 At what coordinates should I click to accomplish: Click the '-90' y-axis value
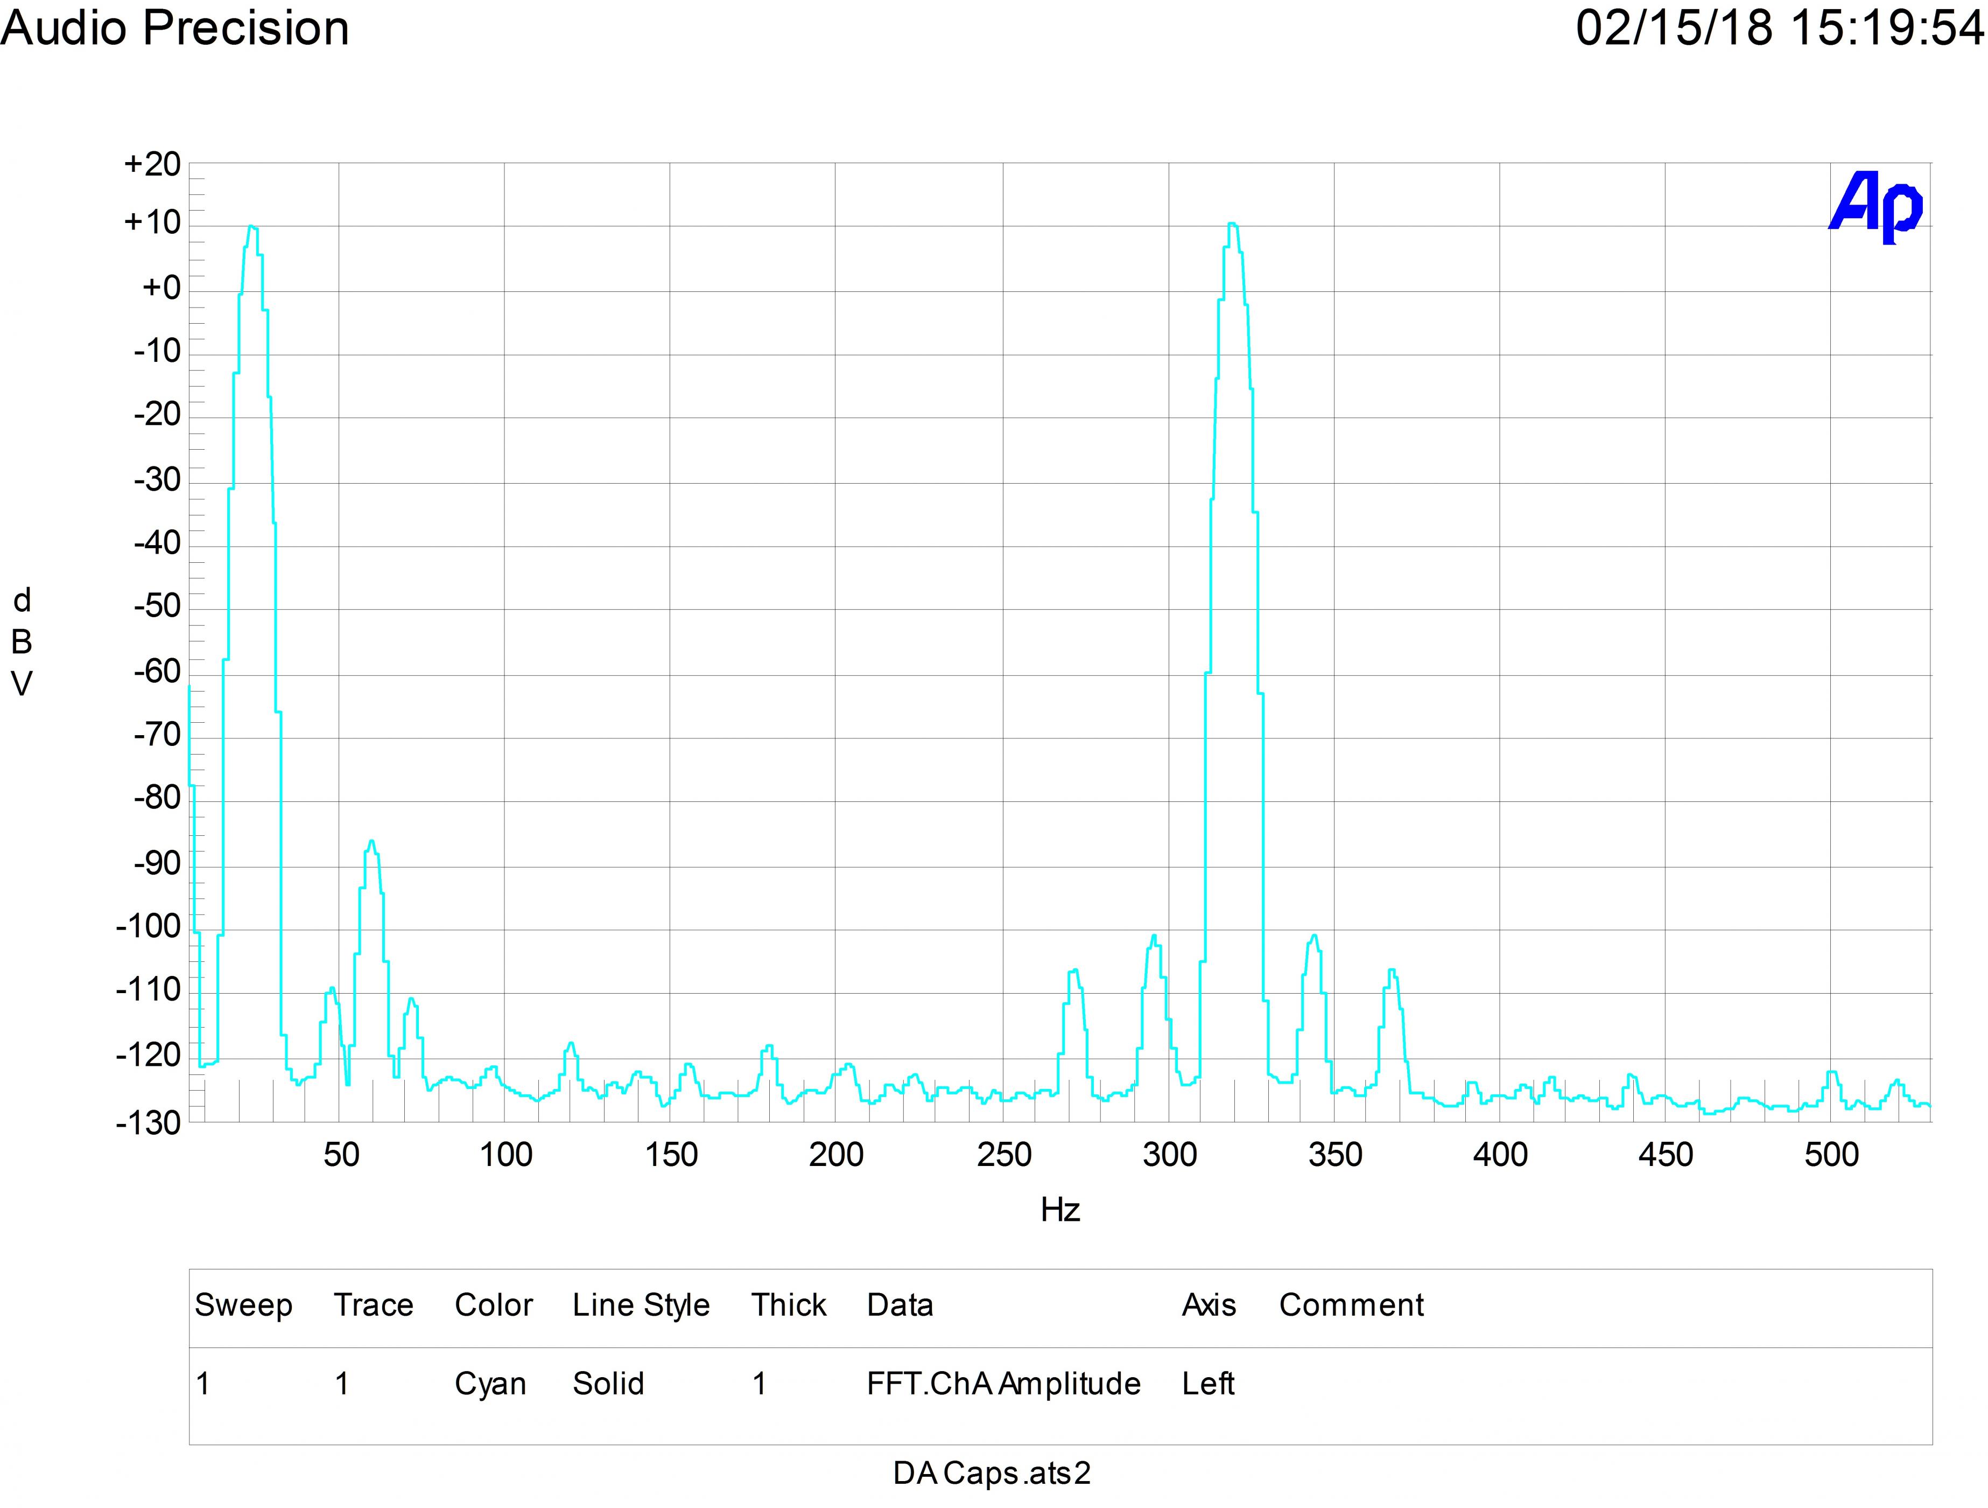pos(157,863)
